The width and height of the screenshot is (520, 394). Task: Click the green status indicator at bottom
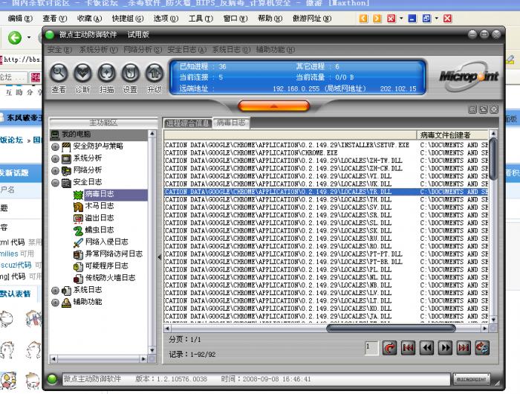52,379
